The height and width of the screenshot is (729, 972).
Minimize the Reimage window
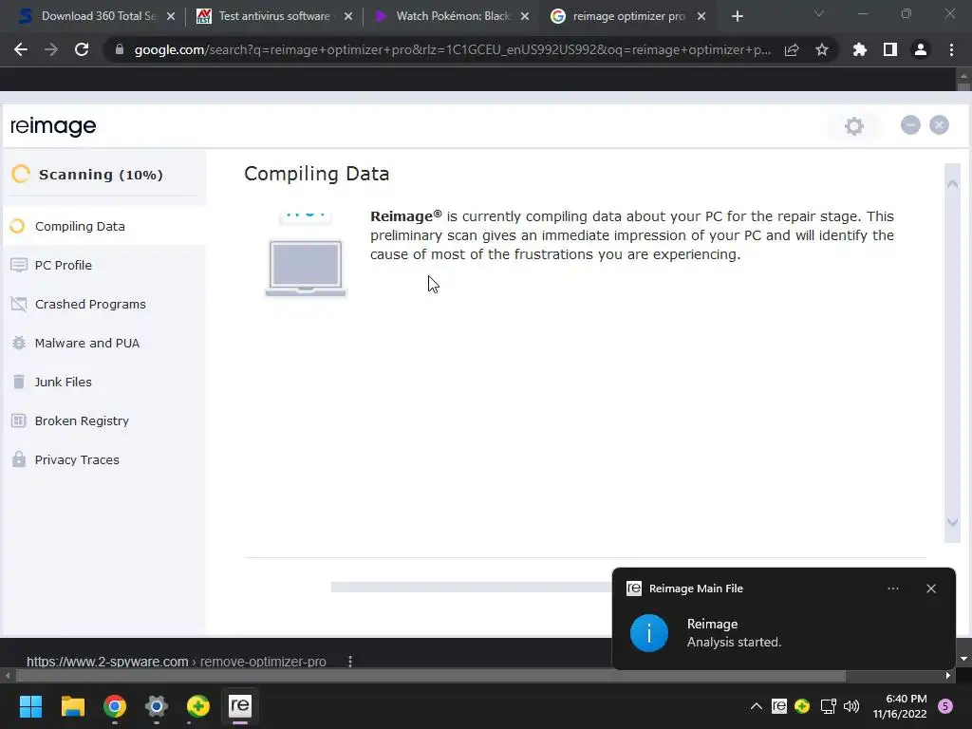coord(910,125)
